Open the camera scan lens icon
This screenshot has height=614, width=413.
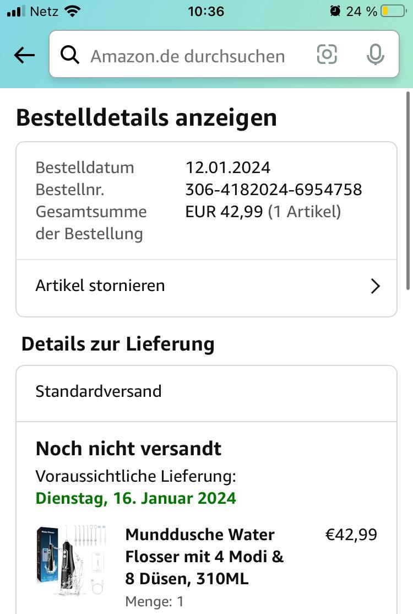pyautogui.click(x=327, y=54)
